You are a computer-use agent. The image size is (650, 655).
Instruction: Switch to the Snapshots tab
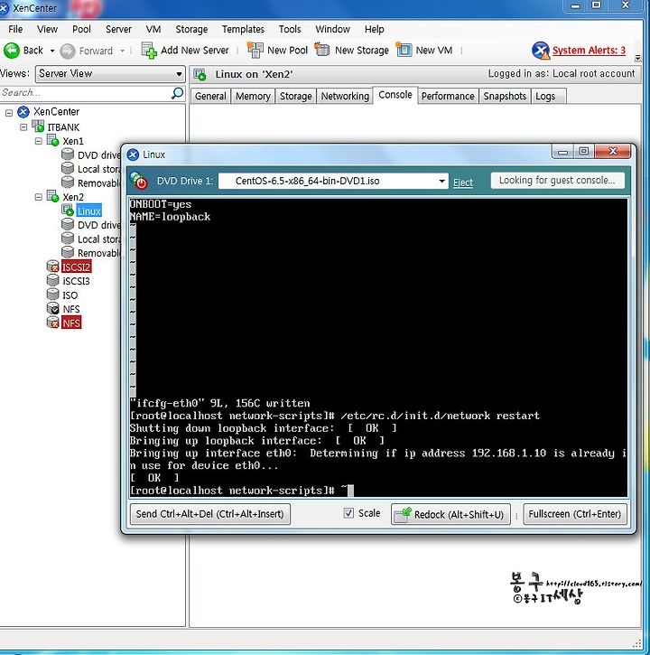[x=505, y=96]
